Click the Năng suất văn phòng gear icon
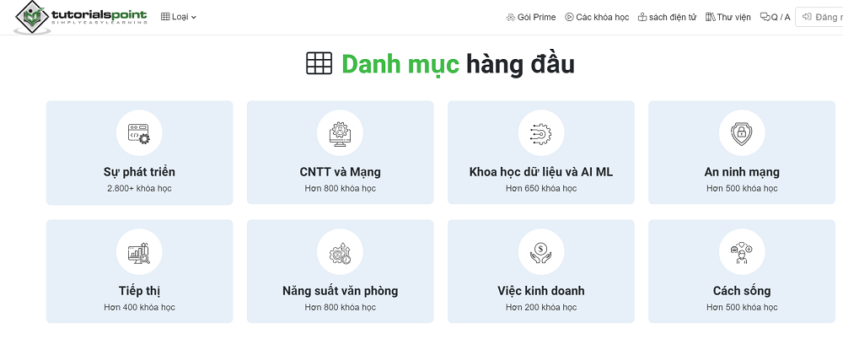 point(340,252)
